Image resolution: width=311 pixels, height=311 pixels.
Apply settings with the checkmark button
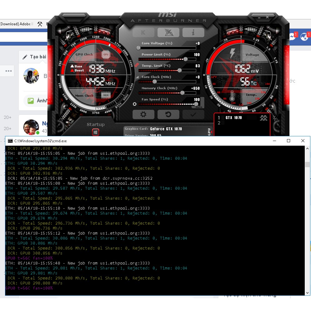click(193, 114)
